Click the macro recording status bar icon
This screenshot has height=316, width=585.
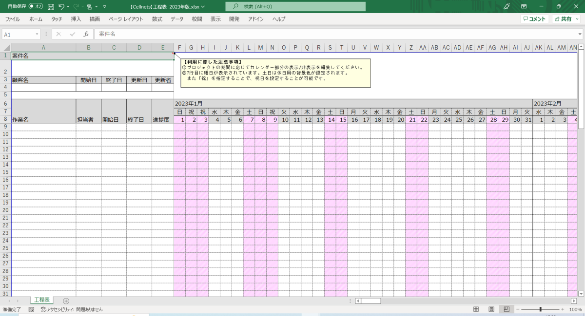32,309
